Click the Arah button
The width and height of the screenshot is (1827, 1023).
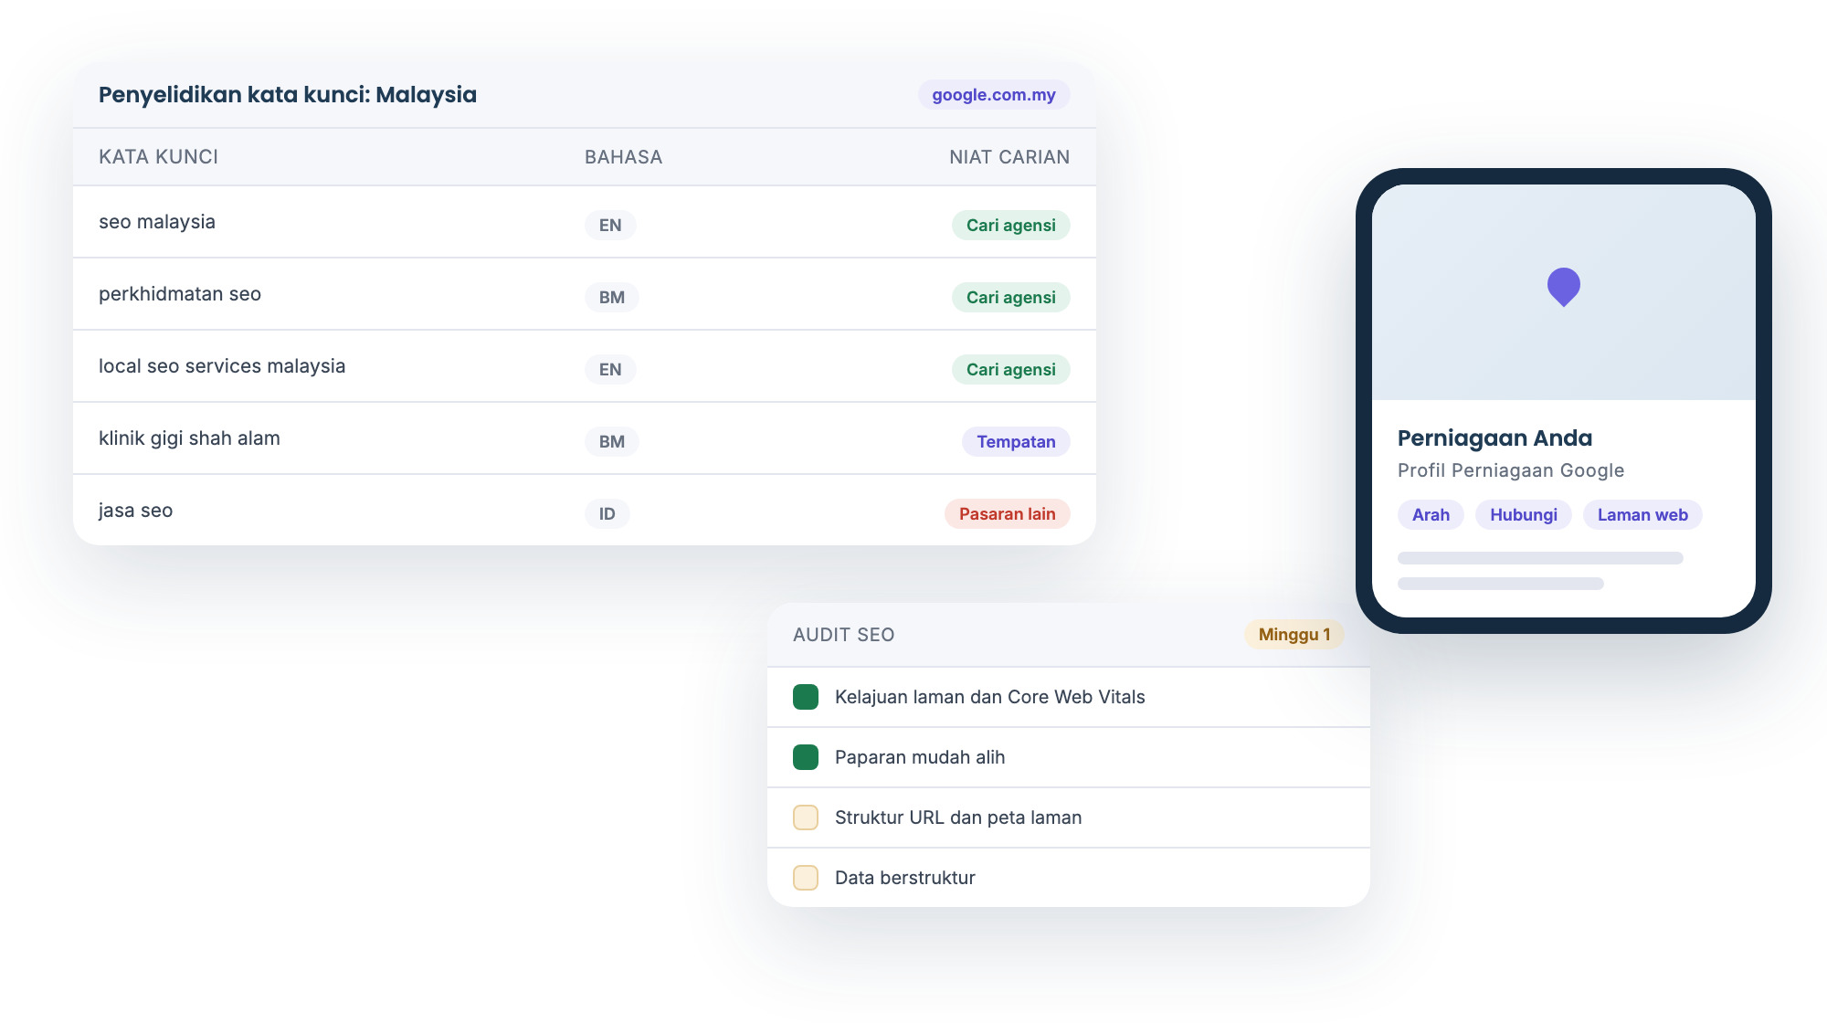click(x=1431, y=514)
